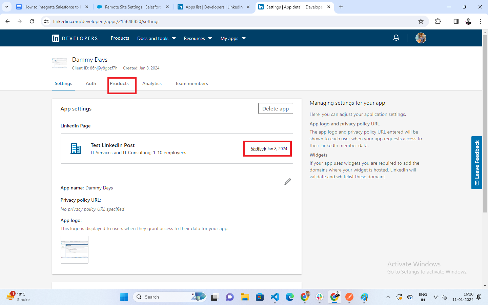Launch Chat from the taskbar
The width and height of the screenshot is (488, 305).
coord(230,297)
